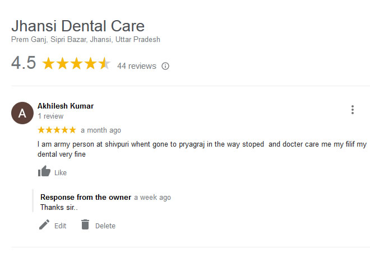This screenshot has height=258, width=370.
Task: Click the 44 reviews label
Action: 137,66
